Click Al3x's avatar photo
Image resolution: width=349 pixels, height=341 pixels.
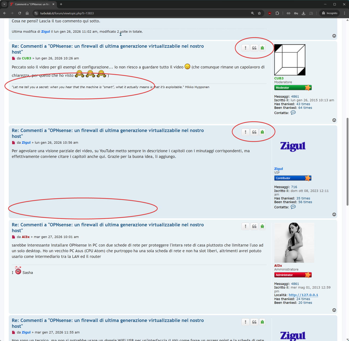[x=294, y=243]
